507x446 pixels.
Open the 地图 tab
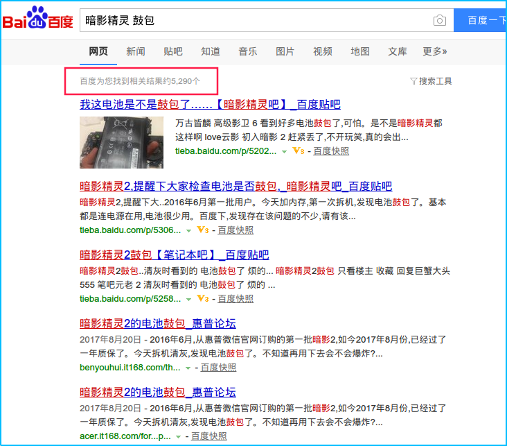360,51
